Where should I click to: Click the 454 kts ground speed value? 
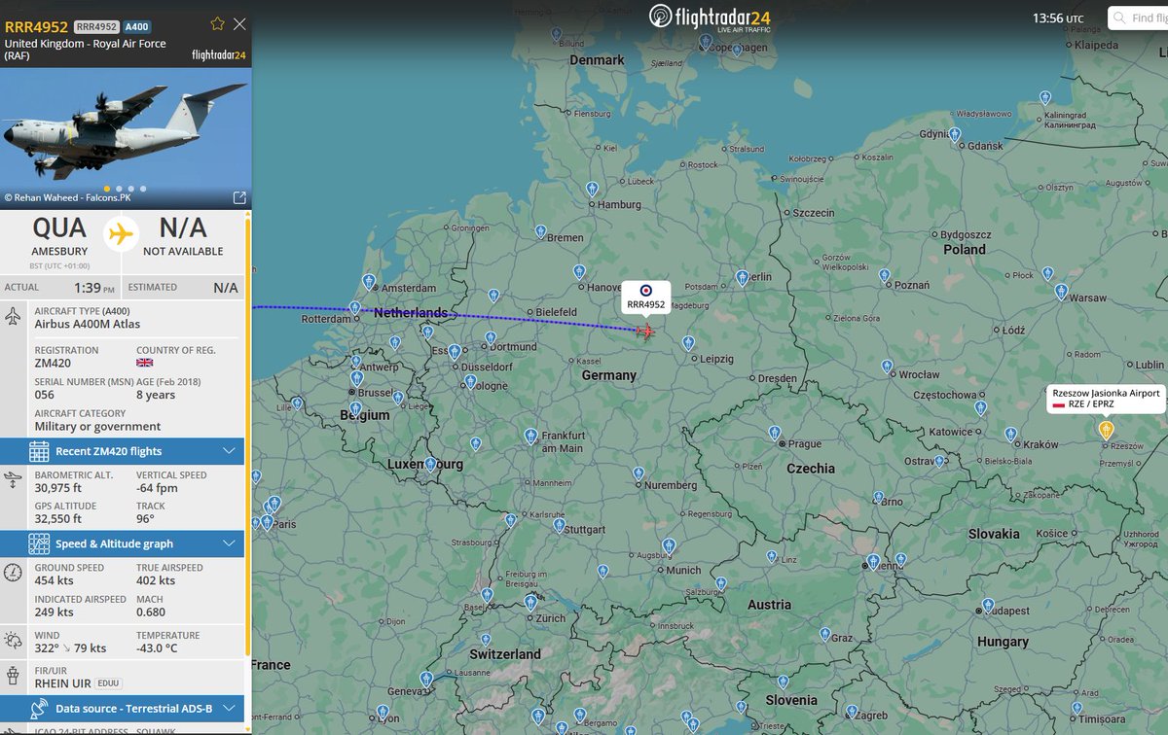tap(55, 581)
